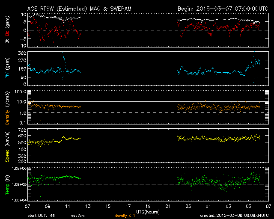The image size is (274, 219).
Task: Click the "270" tick on the Phi axis
Action: pyautogui.click(x=22, y=60)
